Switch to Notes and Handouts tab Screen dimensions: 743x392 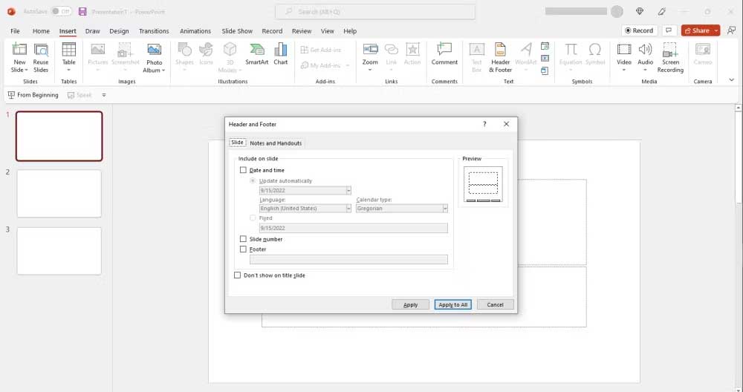276,143
